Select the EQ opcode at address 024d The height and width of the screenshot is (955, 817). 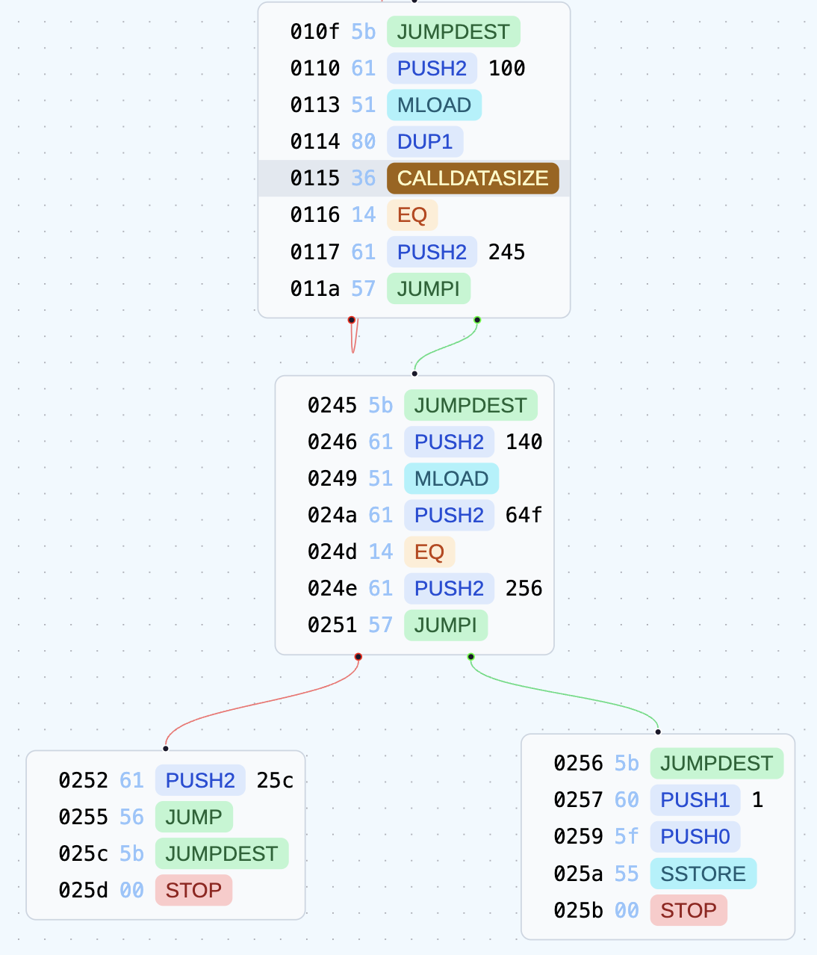click(429, 552)
